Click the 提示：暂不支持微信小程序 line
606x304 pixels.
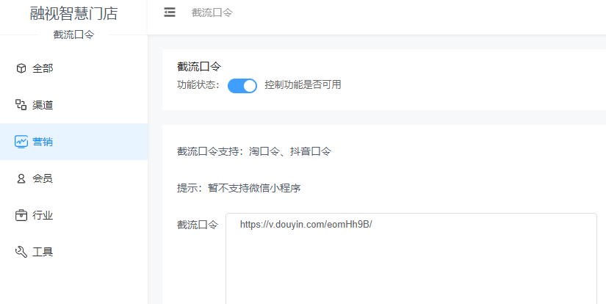click(x=239, y=189)
